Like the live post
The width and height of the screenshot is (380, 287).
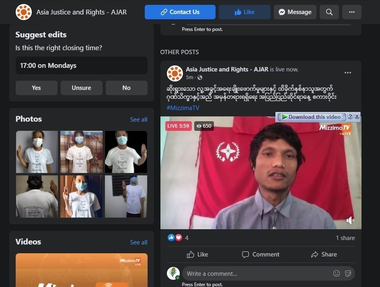pos(197,254)
